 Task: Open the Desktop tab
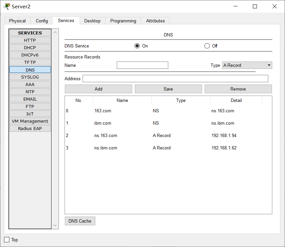(92, 21)
